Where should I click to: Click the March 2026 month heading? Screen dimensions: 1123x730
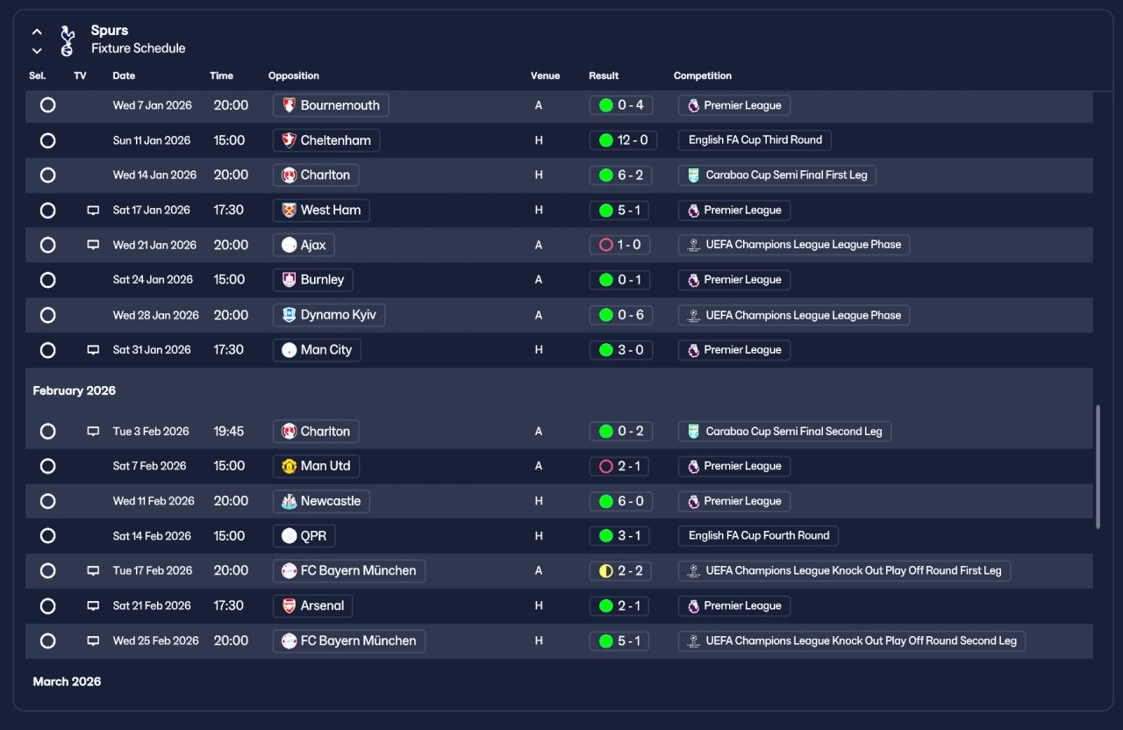[67, 682]
